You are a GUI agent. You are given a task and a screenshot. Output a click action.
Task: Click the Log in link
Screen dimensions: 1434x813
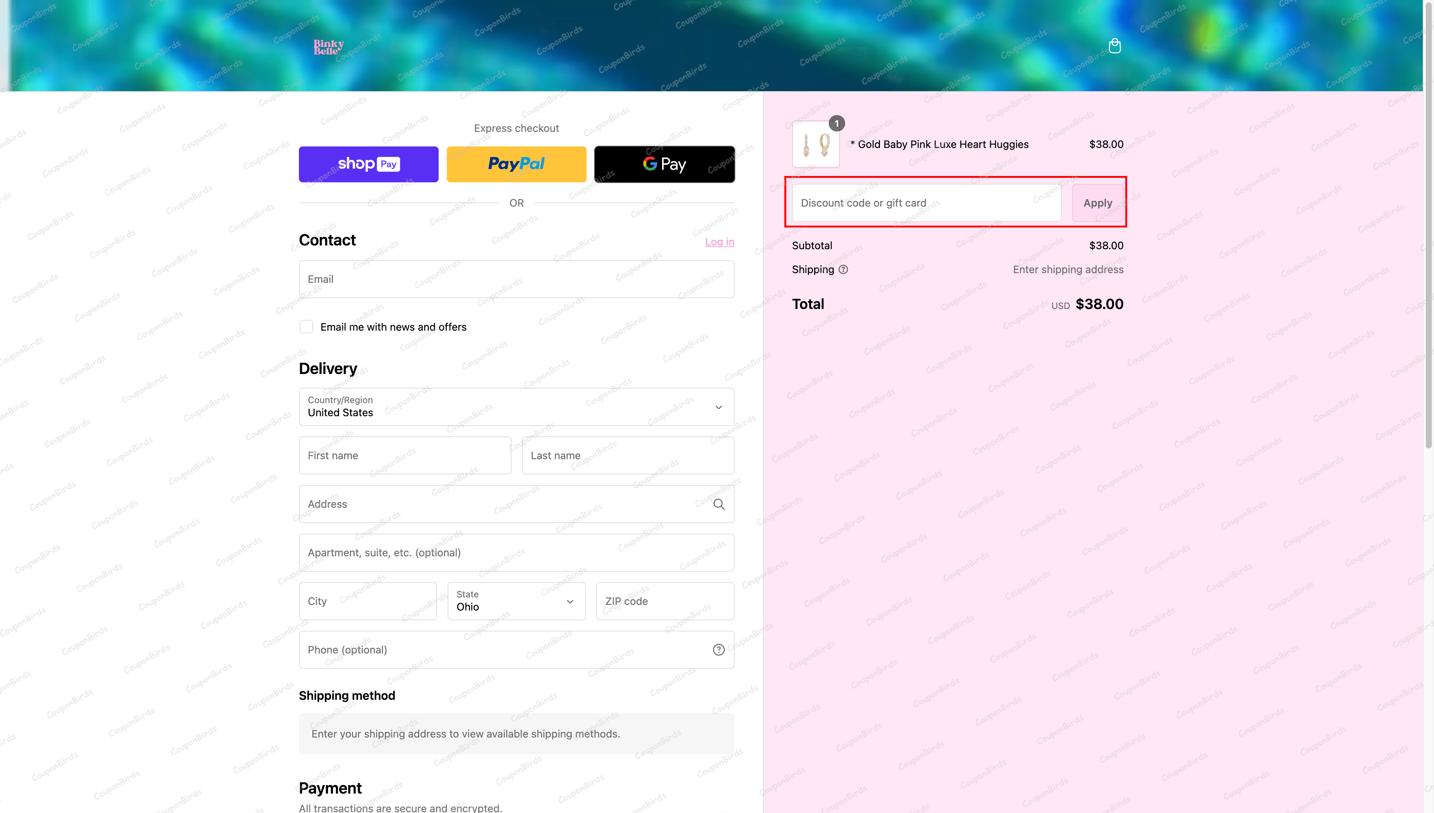[719, 242]
